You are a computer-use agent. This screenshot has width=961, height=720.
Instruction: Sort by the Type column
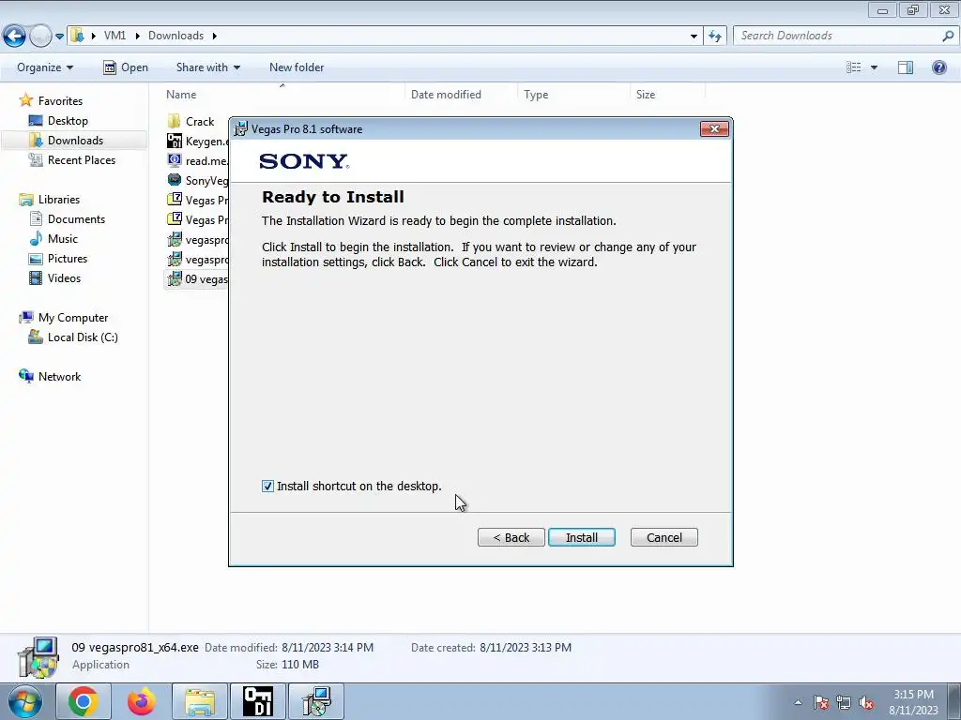[x=536, y=95]
